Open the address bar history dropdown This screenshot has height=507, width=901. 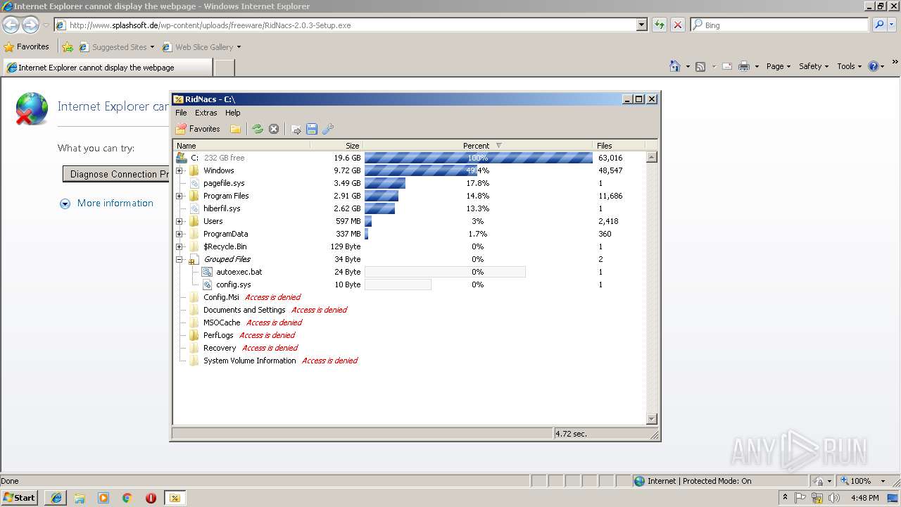[641, 25]
